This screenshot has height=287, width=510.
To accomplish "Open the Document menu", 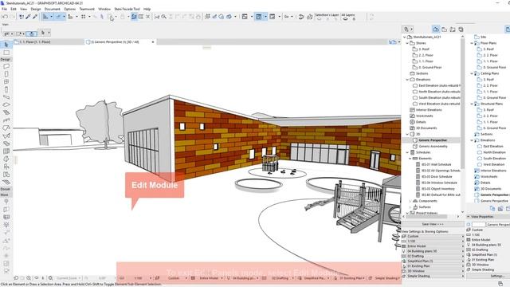I will tap(53, 9).
